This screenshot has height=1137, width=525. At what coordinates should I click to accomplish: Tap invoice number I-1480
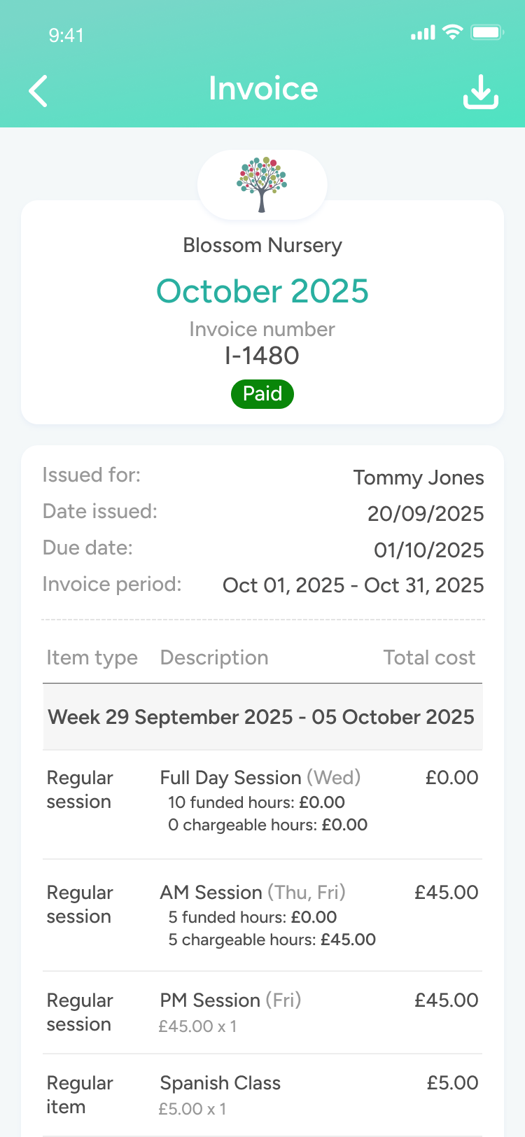tap(262, 356)
